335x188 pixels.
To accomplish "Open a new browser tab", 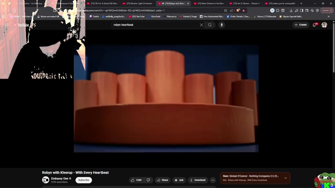I will pyautogui.click(x=301, y=3).
